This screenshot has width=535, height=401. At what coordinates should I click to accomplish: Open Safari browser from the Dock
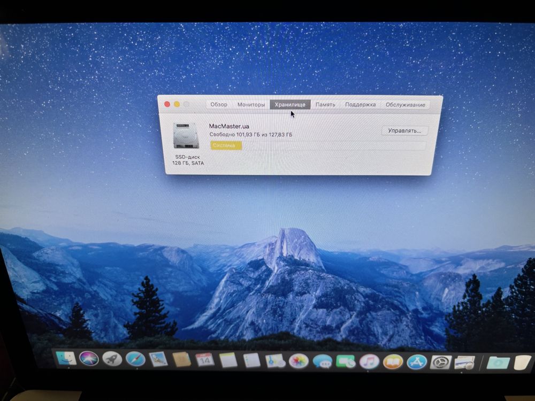click(135, 359)
